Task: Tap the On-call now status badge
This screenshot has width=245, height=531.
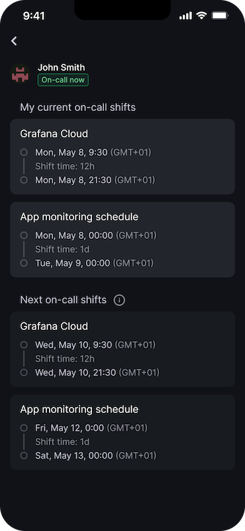Action: pyautogui.click(x=63, y=80)
